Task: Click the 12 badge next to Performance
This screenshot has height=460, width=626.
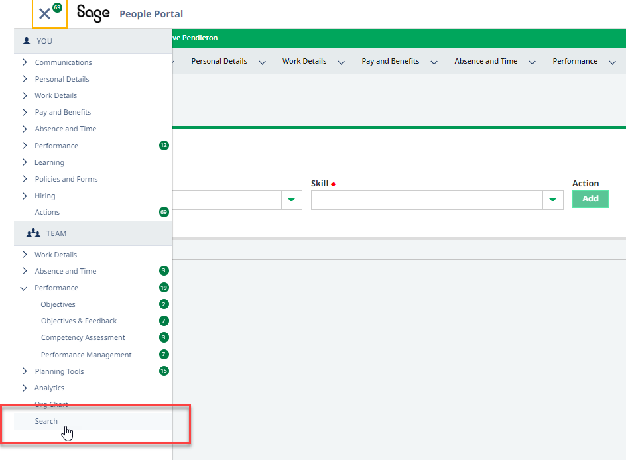Action: (x=164, y=146)
